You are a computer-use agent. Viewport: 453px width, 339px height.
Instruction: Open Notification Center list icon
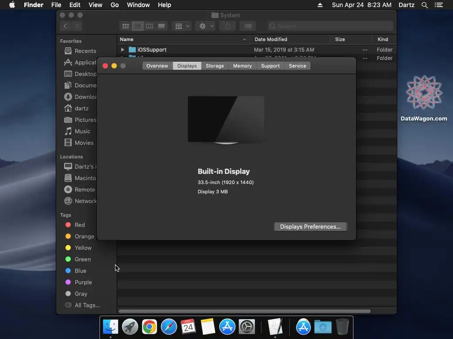click(x=439, y=5)
